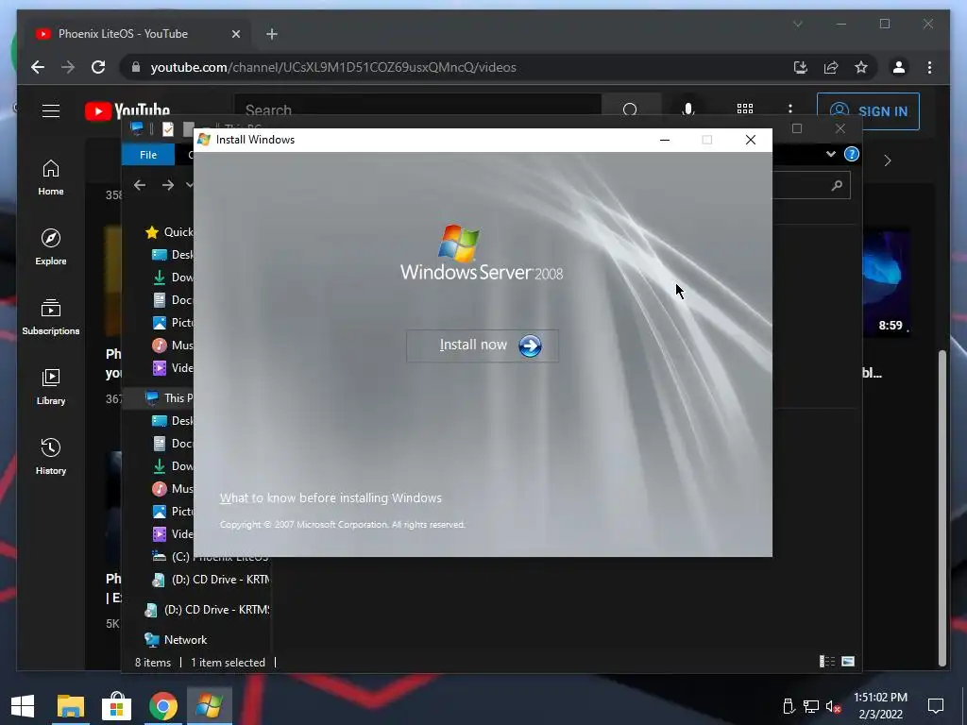The height and width of the screenshot is (725, 967).
Task: Open network icon in system tray
Action: 811,706
